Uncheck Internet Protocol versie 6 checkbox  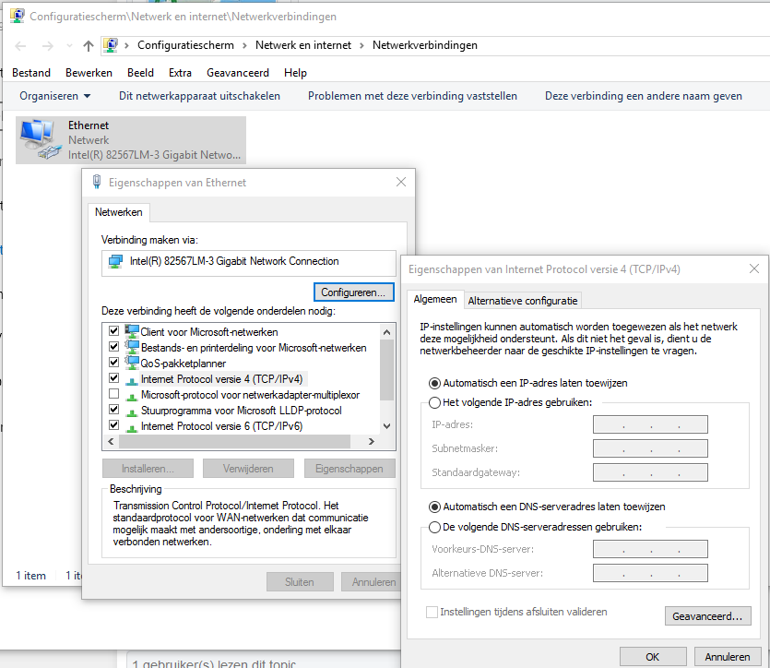114,425
